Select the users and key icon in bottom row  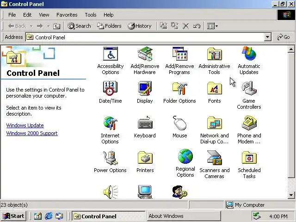point(179,192)
